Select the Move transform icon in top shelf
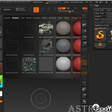The image size is (112, 112). (x=42, y=10)
